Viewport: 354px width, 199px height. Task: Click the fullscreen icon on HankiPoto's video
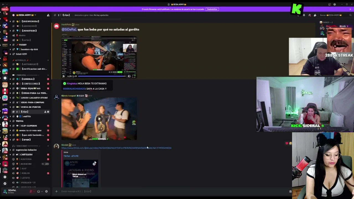coord(134,76)
